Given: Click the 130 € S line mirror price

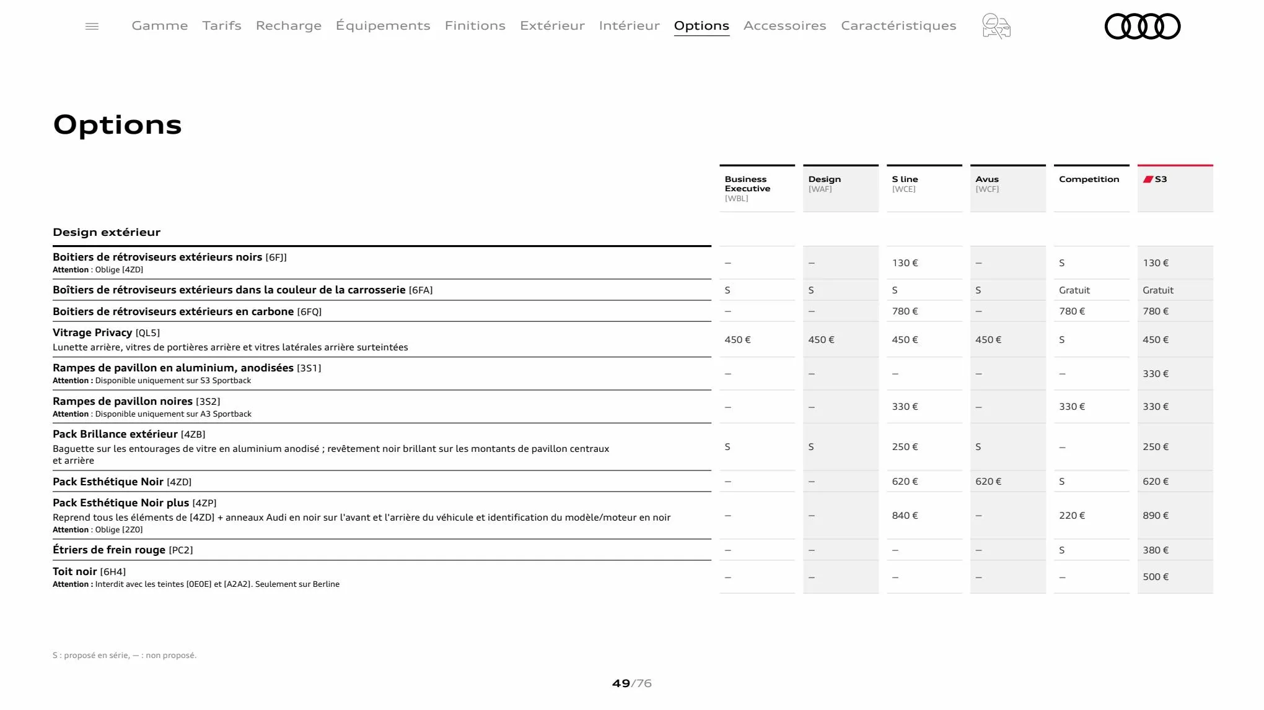Looking at the screenshot, I should [x=905, y=263].
